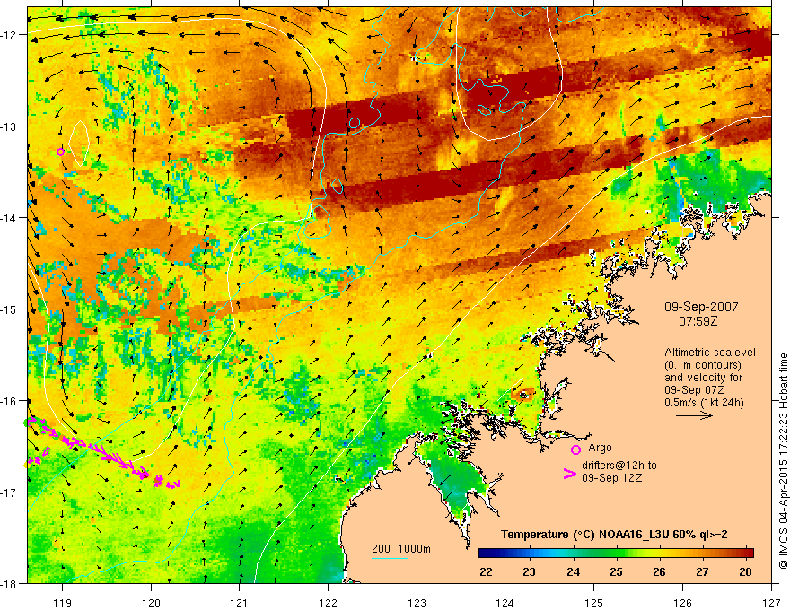Click the magenta drifter arrow legend symbol
This screenshot has height=610, width=790.
tap(570, 474)
